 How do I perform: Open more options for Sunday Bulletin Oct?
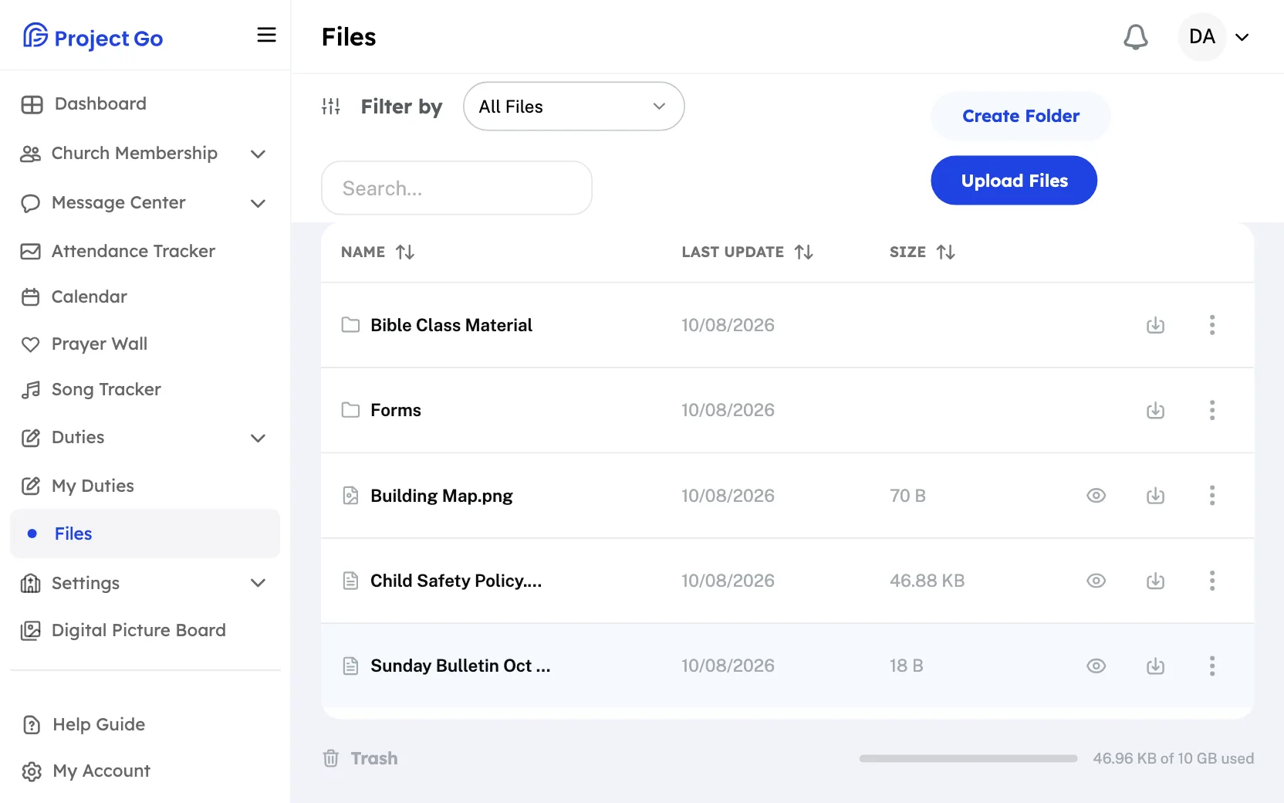point(1212,666)
